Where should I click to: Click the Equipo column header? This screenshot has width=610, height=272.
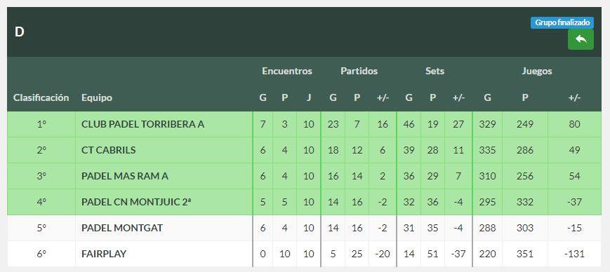(97, 98)
